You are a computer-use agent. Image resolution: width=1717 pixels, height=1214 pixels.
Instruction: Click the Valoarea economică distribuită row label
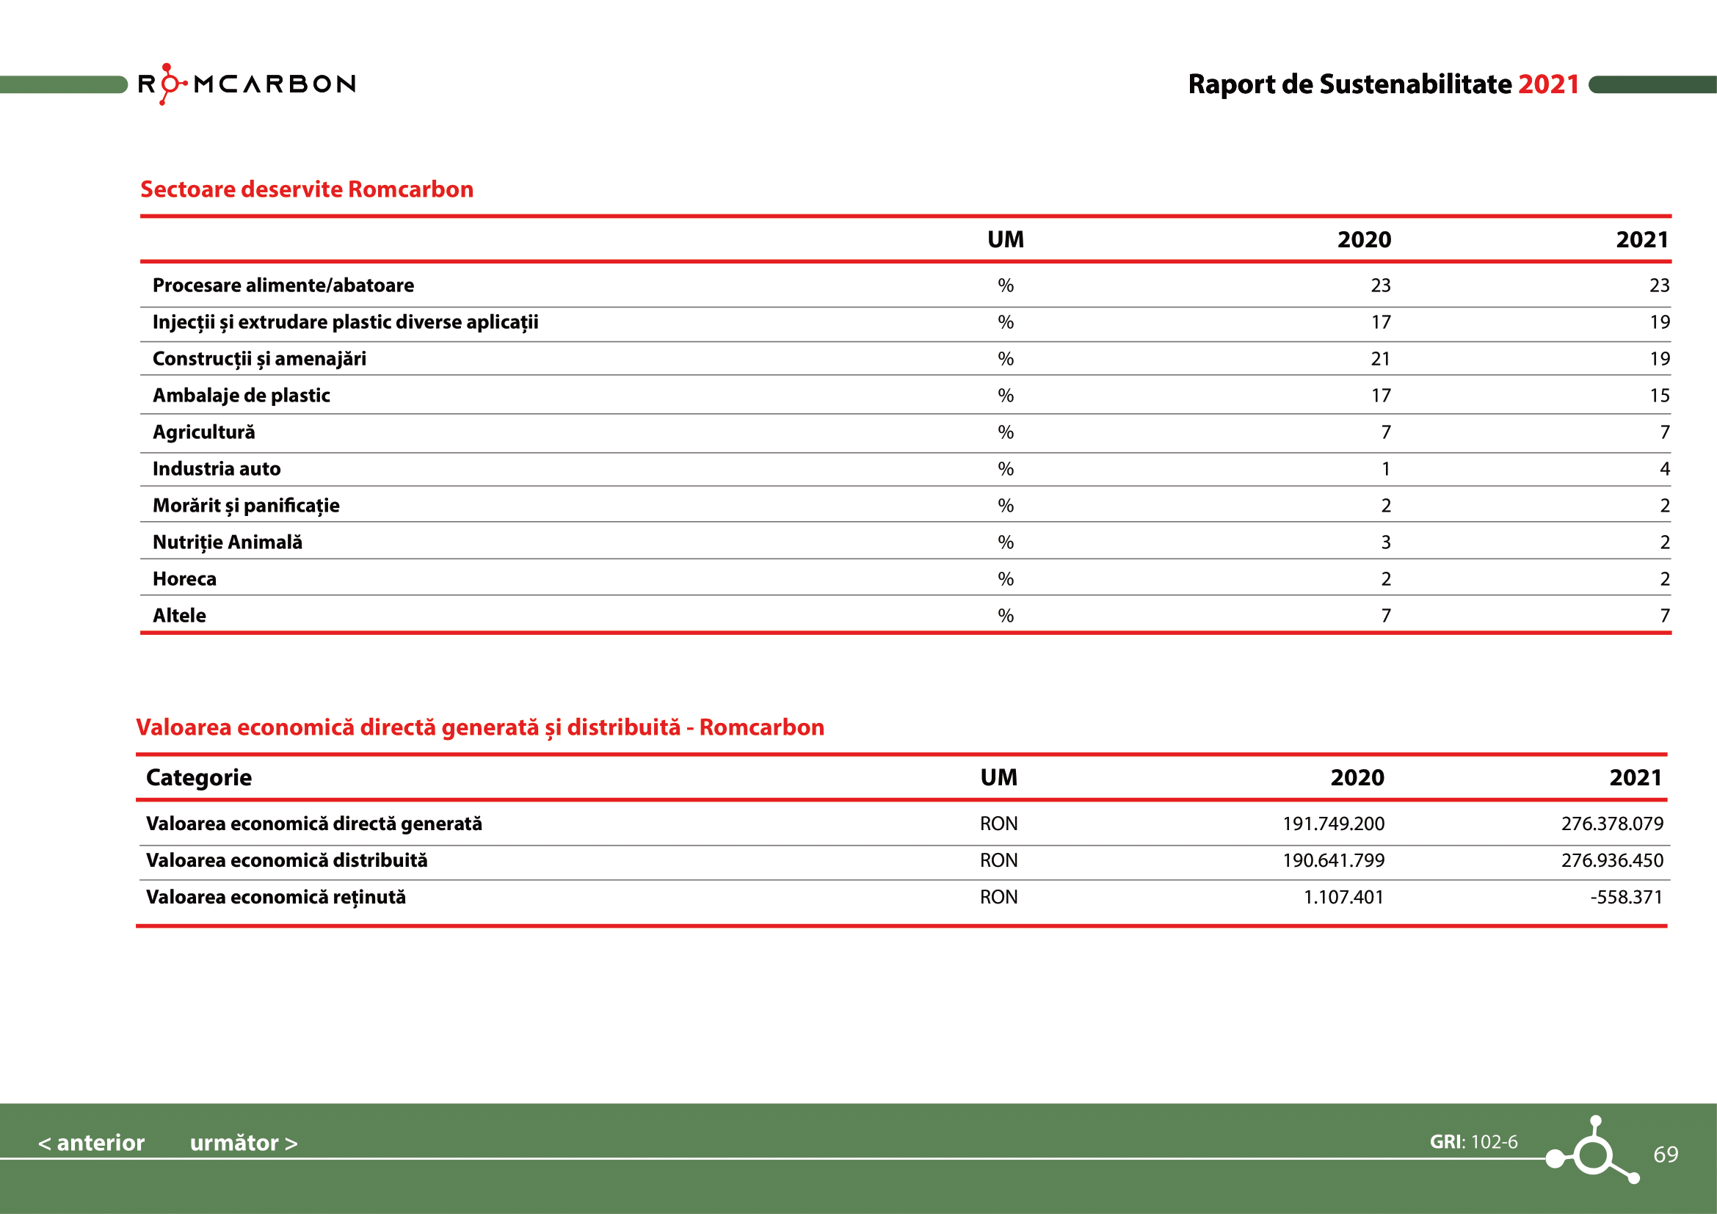[x=286, y=860]
